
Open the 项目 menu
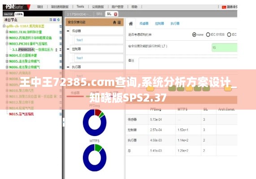pos(40,7)
